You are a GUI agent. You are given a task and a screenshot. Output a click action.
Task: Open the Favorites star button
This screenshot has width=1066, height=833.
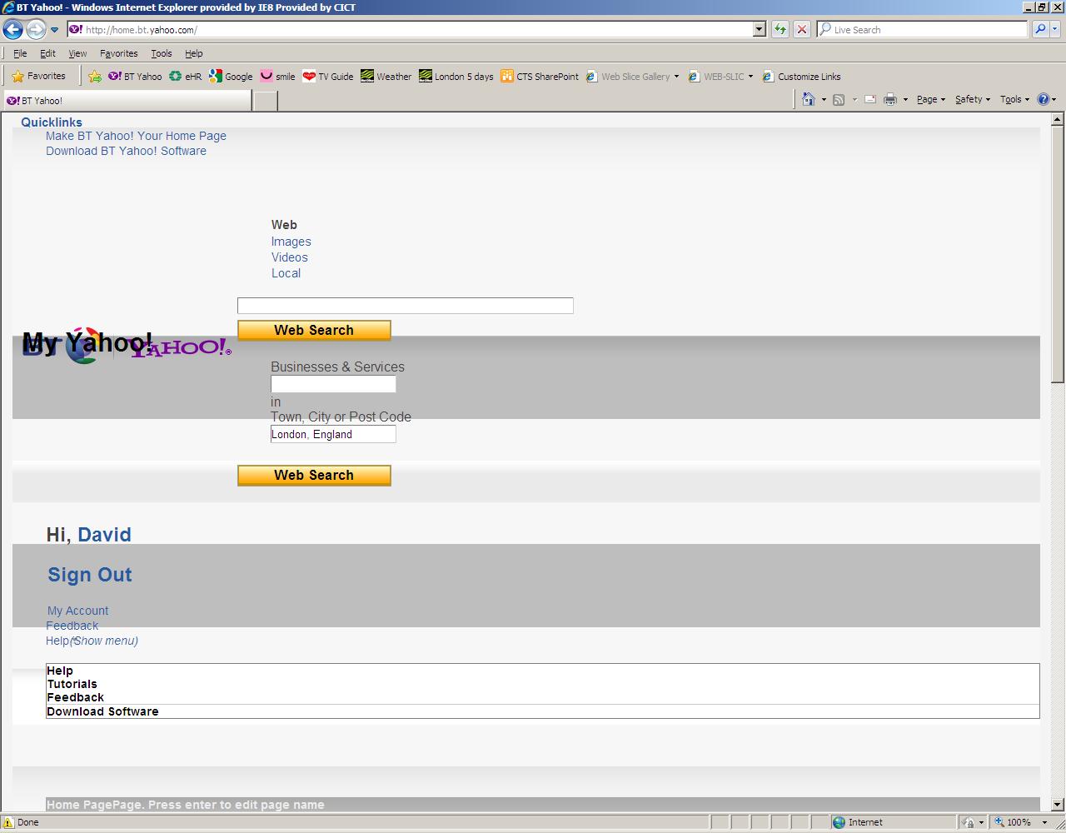[38, 77]
